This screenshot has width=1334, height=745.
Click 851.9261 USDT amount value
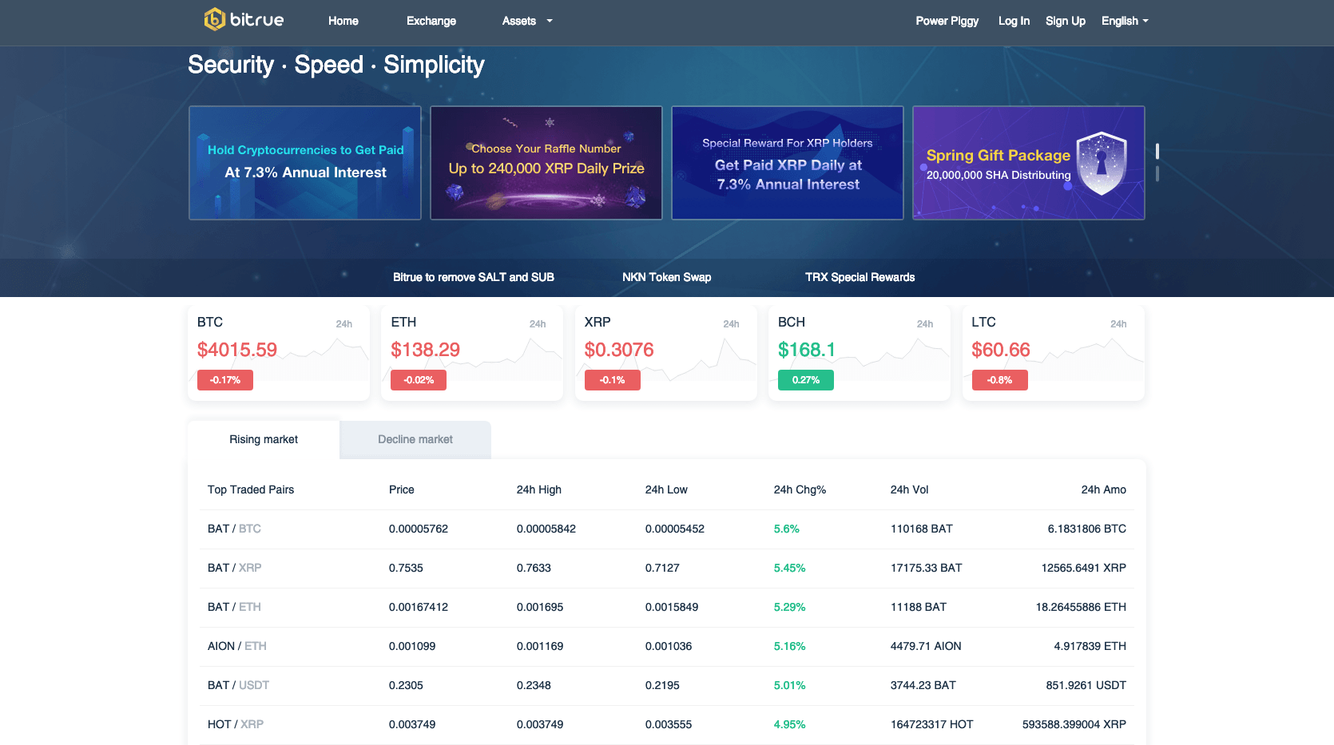click(1086, 685)
